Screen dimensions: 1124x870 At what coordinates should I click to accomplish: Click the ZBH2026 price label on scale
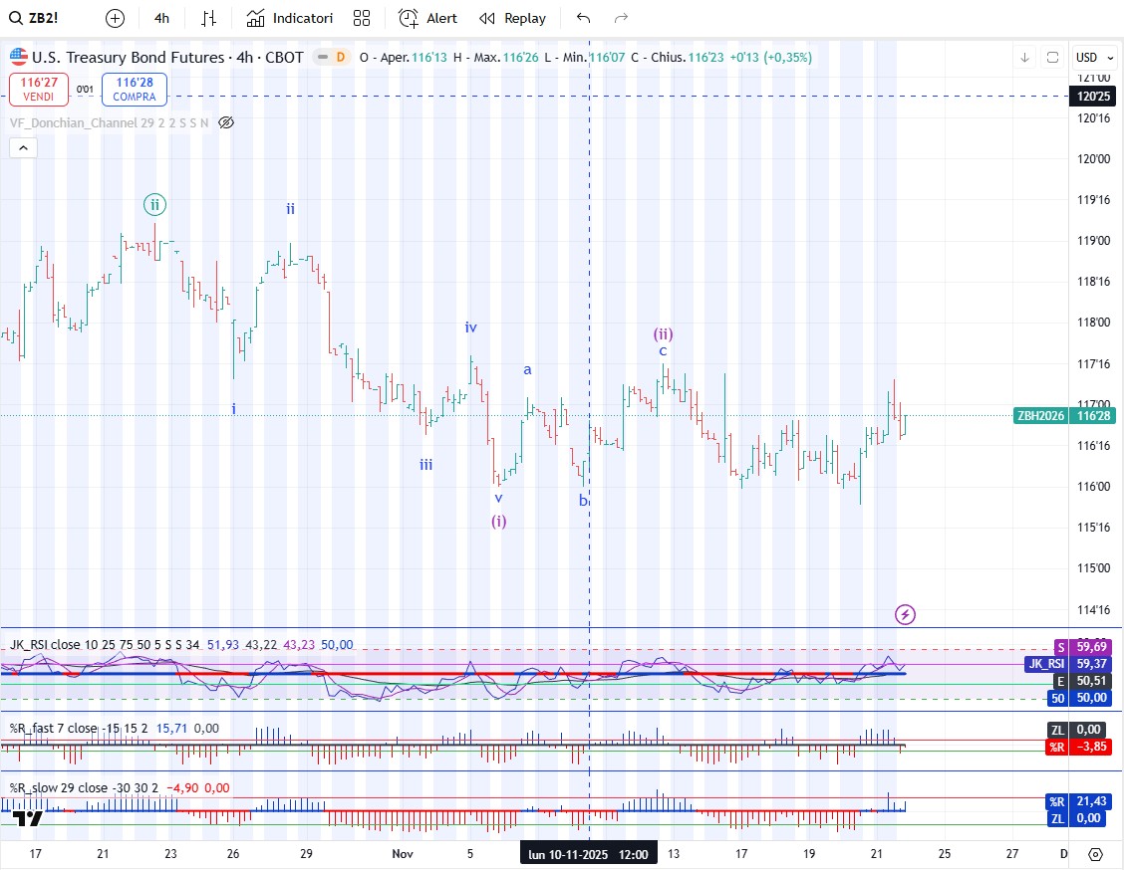(x=1040, y=416)
